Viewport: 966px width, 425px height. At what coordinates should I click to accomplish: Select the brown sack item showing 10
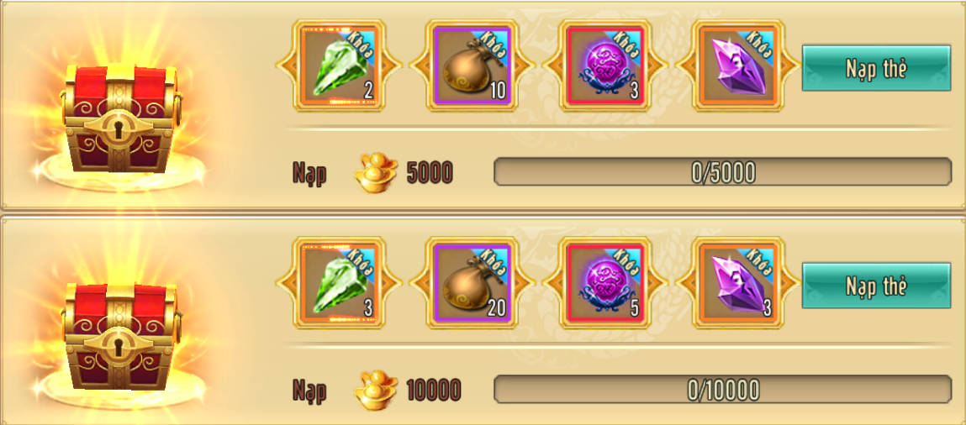[x=472, y=66]
